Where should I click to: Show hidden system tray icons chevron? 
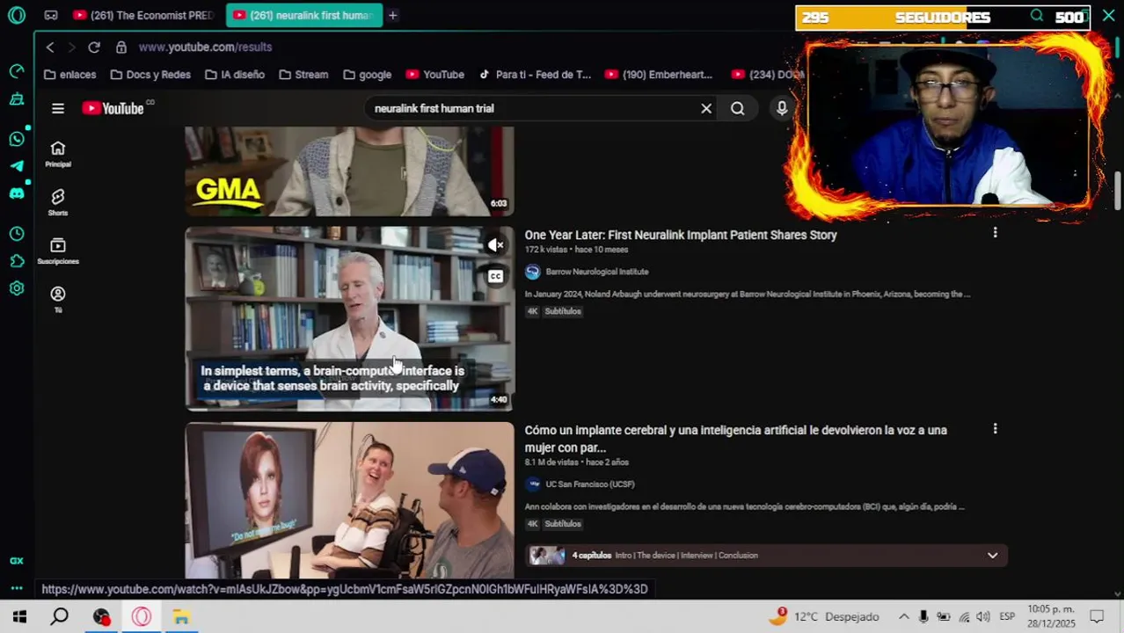(x=903, y=616)
